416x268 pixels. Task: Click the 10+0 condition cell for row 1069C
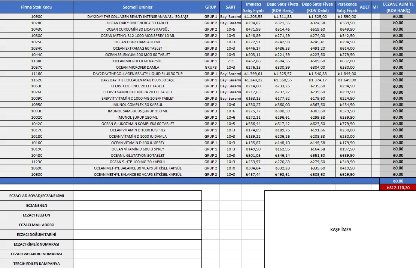(231, 168)
